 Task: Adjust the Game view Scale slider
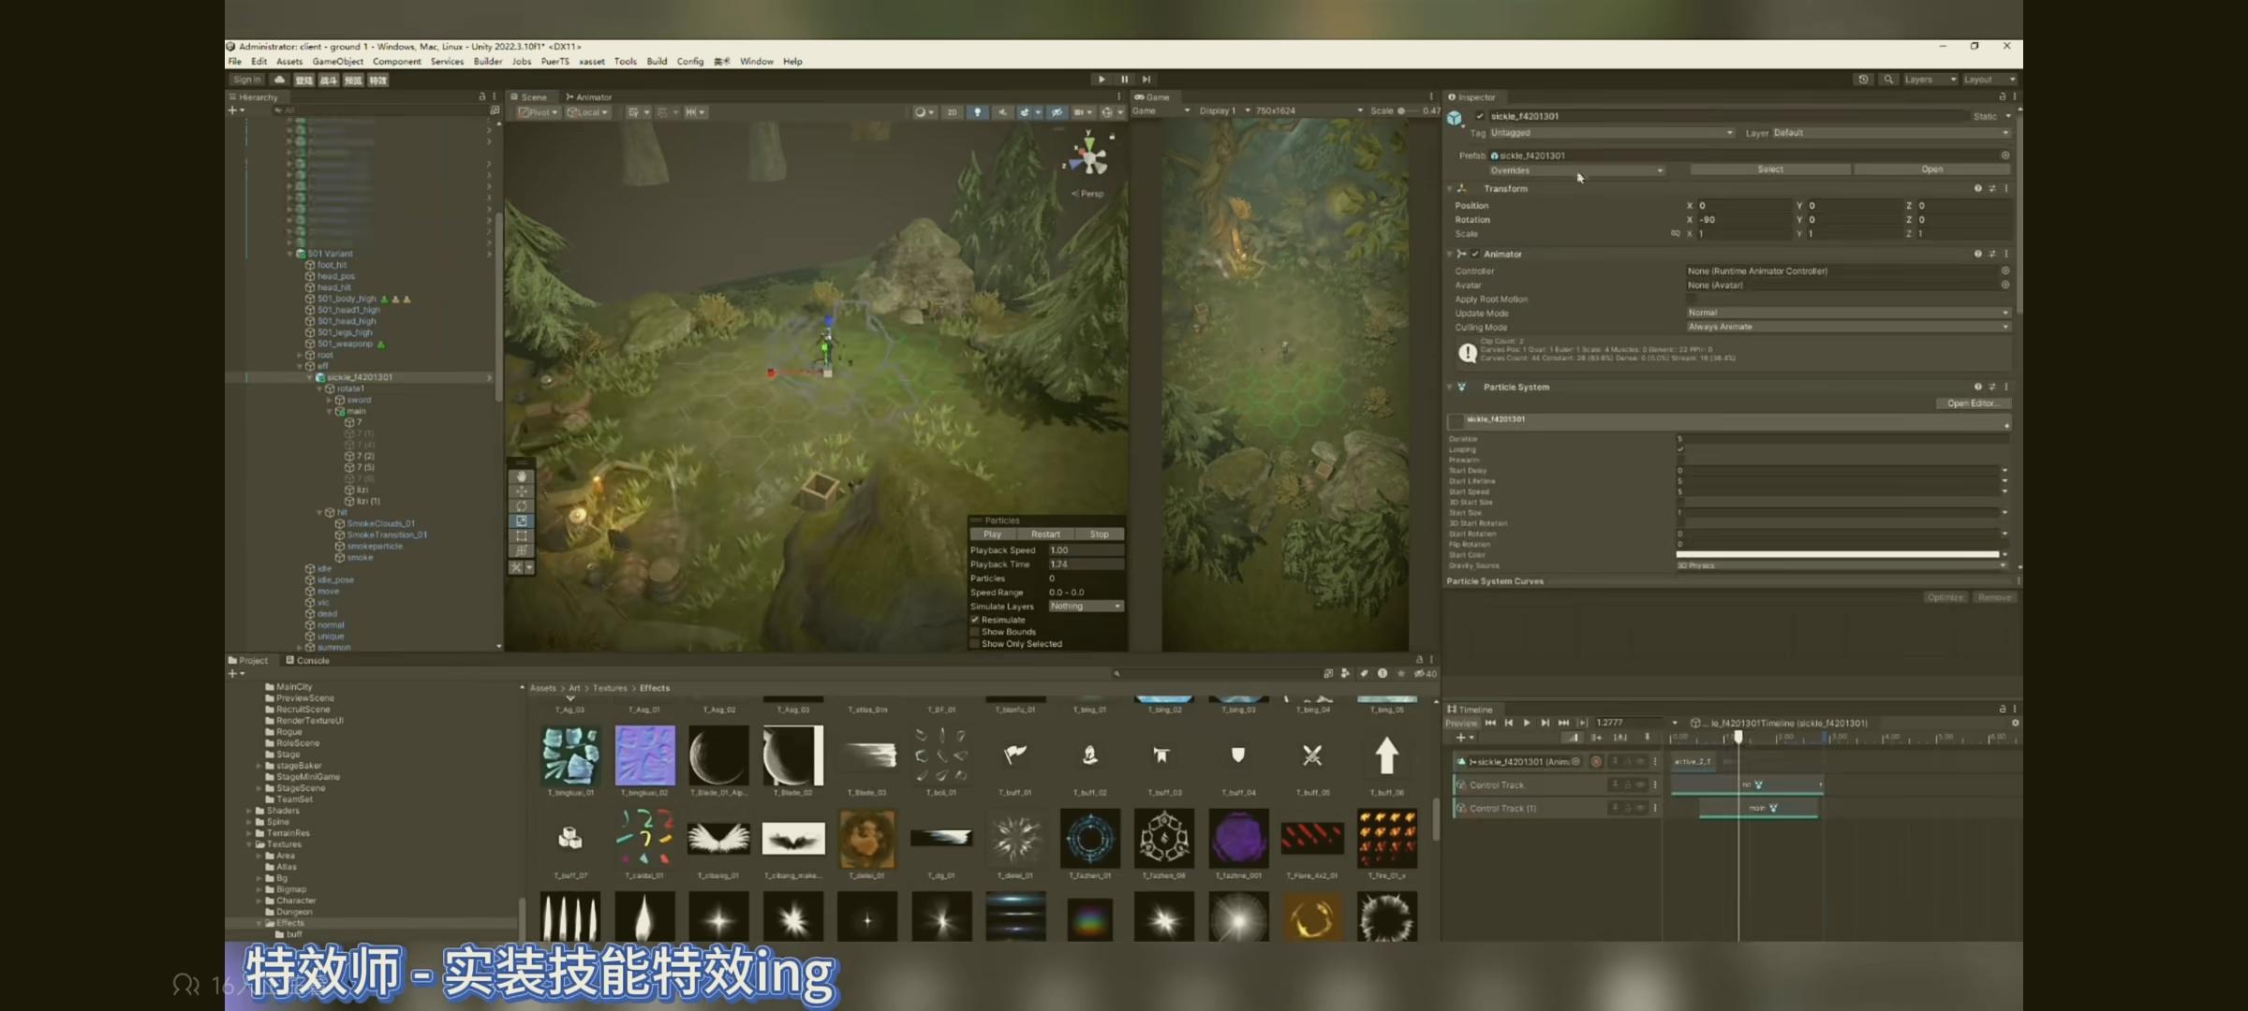point(1408,111)
